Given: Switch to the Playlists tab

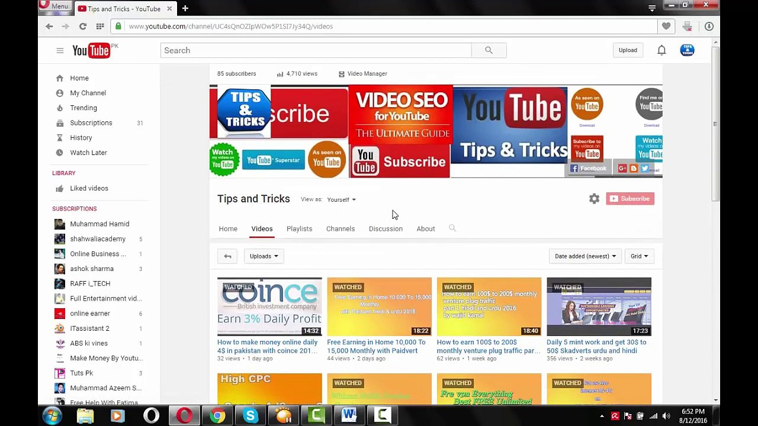Looking at the screenshot, I should click(x=299, y=228).
